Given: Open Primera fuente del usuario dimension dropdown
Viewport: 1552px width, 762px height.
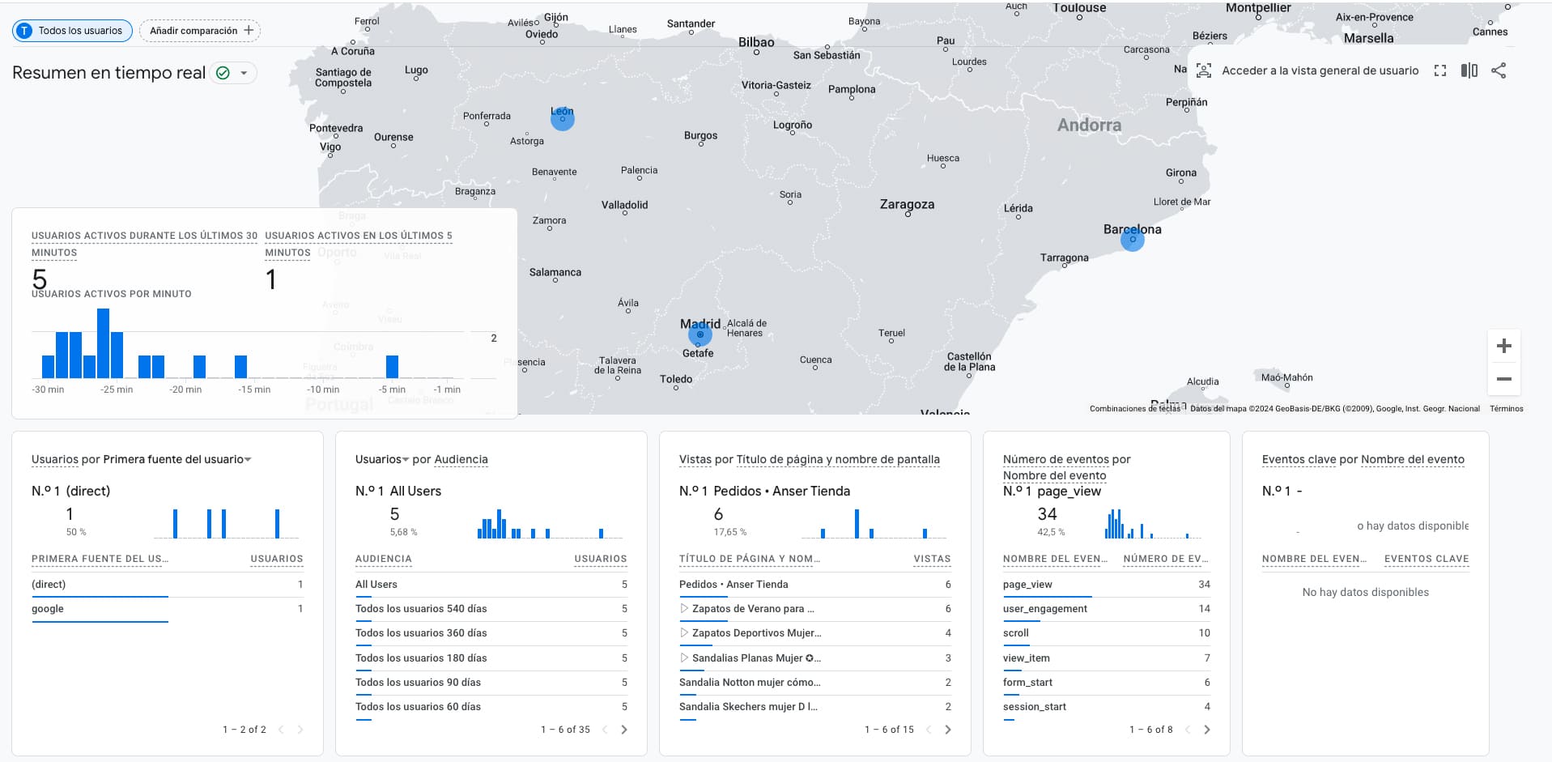Looking at the screenshot, I should (248, 460).
